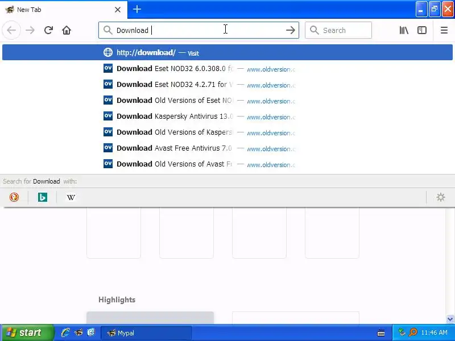Open the hamburger application menu
The height and width of the screenshot is (341, 455).
tap(444, 30)
